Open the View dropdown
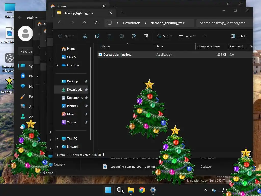261x196 pixels. [x=187, y=36]
